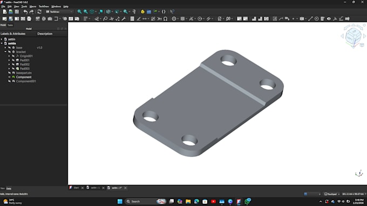Toggle visibility of basepart.stn
This screenshot has width=367, height=206.
coord(9,73)
